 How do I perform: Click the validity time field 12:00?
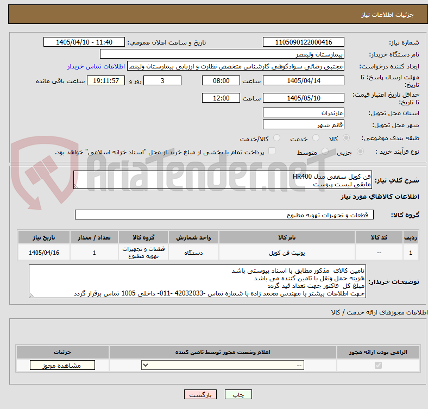(221, 98)
